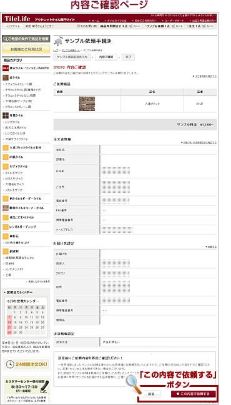Click edit link right of お届け先設定
The width and height of the screenshot is (231, 405).
click(x=211, y=247)
